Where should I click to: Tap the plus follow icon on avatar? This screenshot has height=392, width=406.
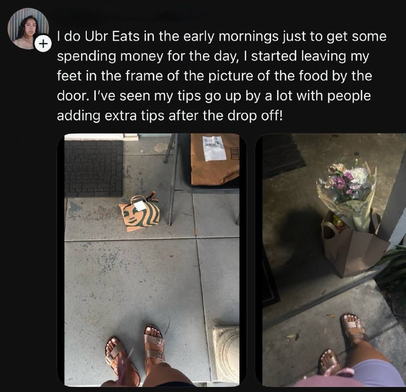(43, 43)
